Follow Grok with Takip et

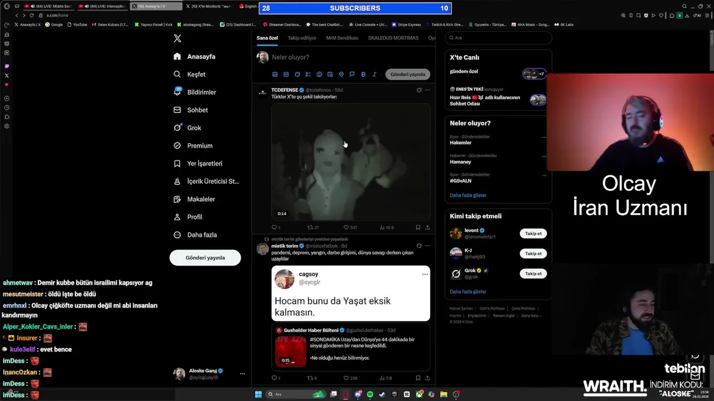(x=533, y=273)
